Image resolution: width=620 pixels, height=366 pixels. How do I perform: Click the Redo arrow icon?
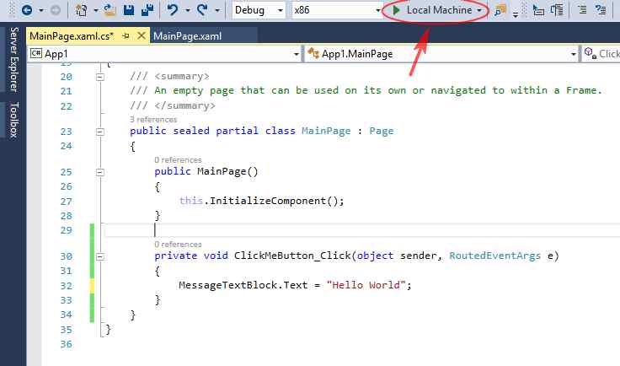click(202, 10)
